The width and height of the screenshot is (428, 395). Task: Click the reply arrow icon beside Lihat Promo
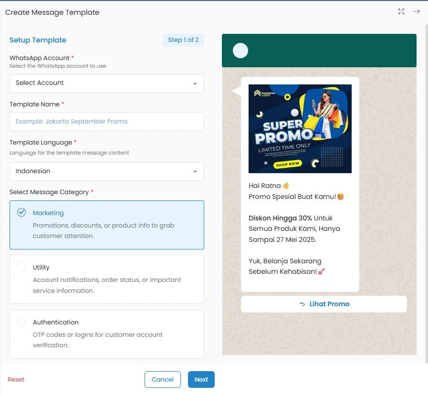tap(302, 304)
